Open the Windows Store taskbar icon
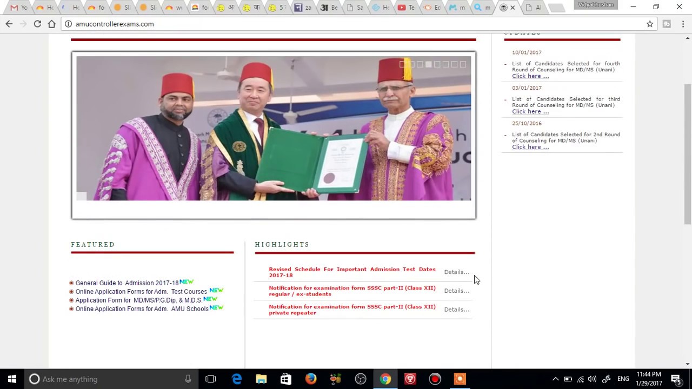Viewport: 692px width, 389px height. [x=286, y=379]
